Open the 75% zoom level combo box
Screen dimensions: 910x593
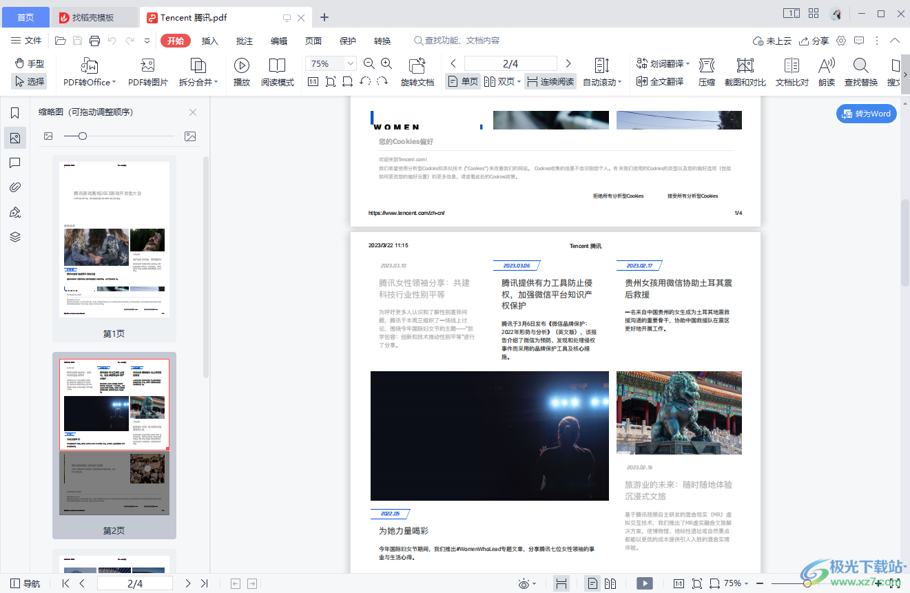pyautogui.click(x=331, y=63)
